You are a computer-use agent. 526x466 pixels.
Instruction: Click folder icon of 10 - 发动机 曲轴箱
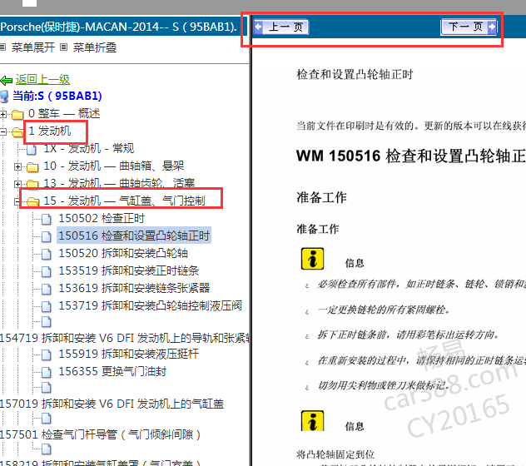(x=32, y=166)
